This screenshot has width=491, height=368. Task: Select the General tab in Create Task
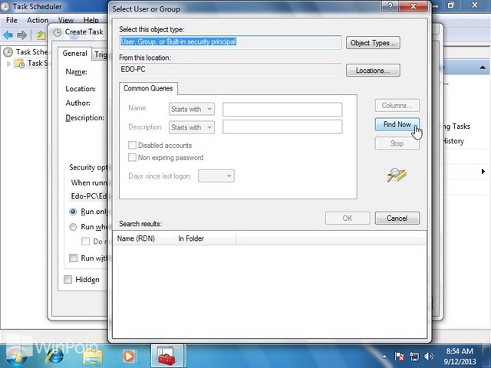74,54
